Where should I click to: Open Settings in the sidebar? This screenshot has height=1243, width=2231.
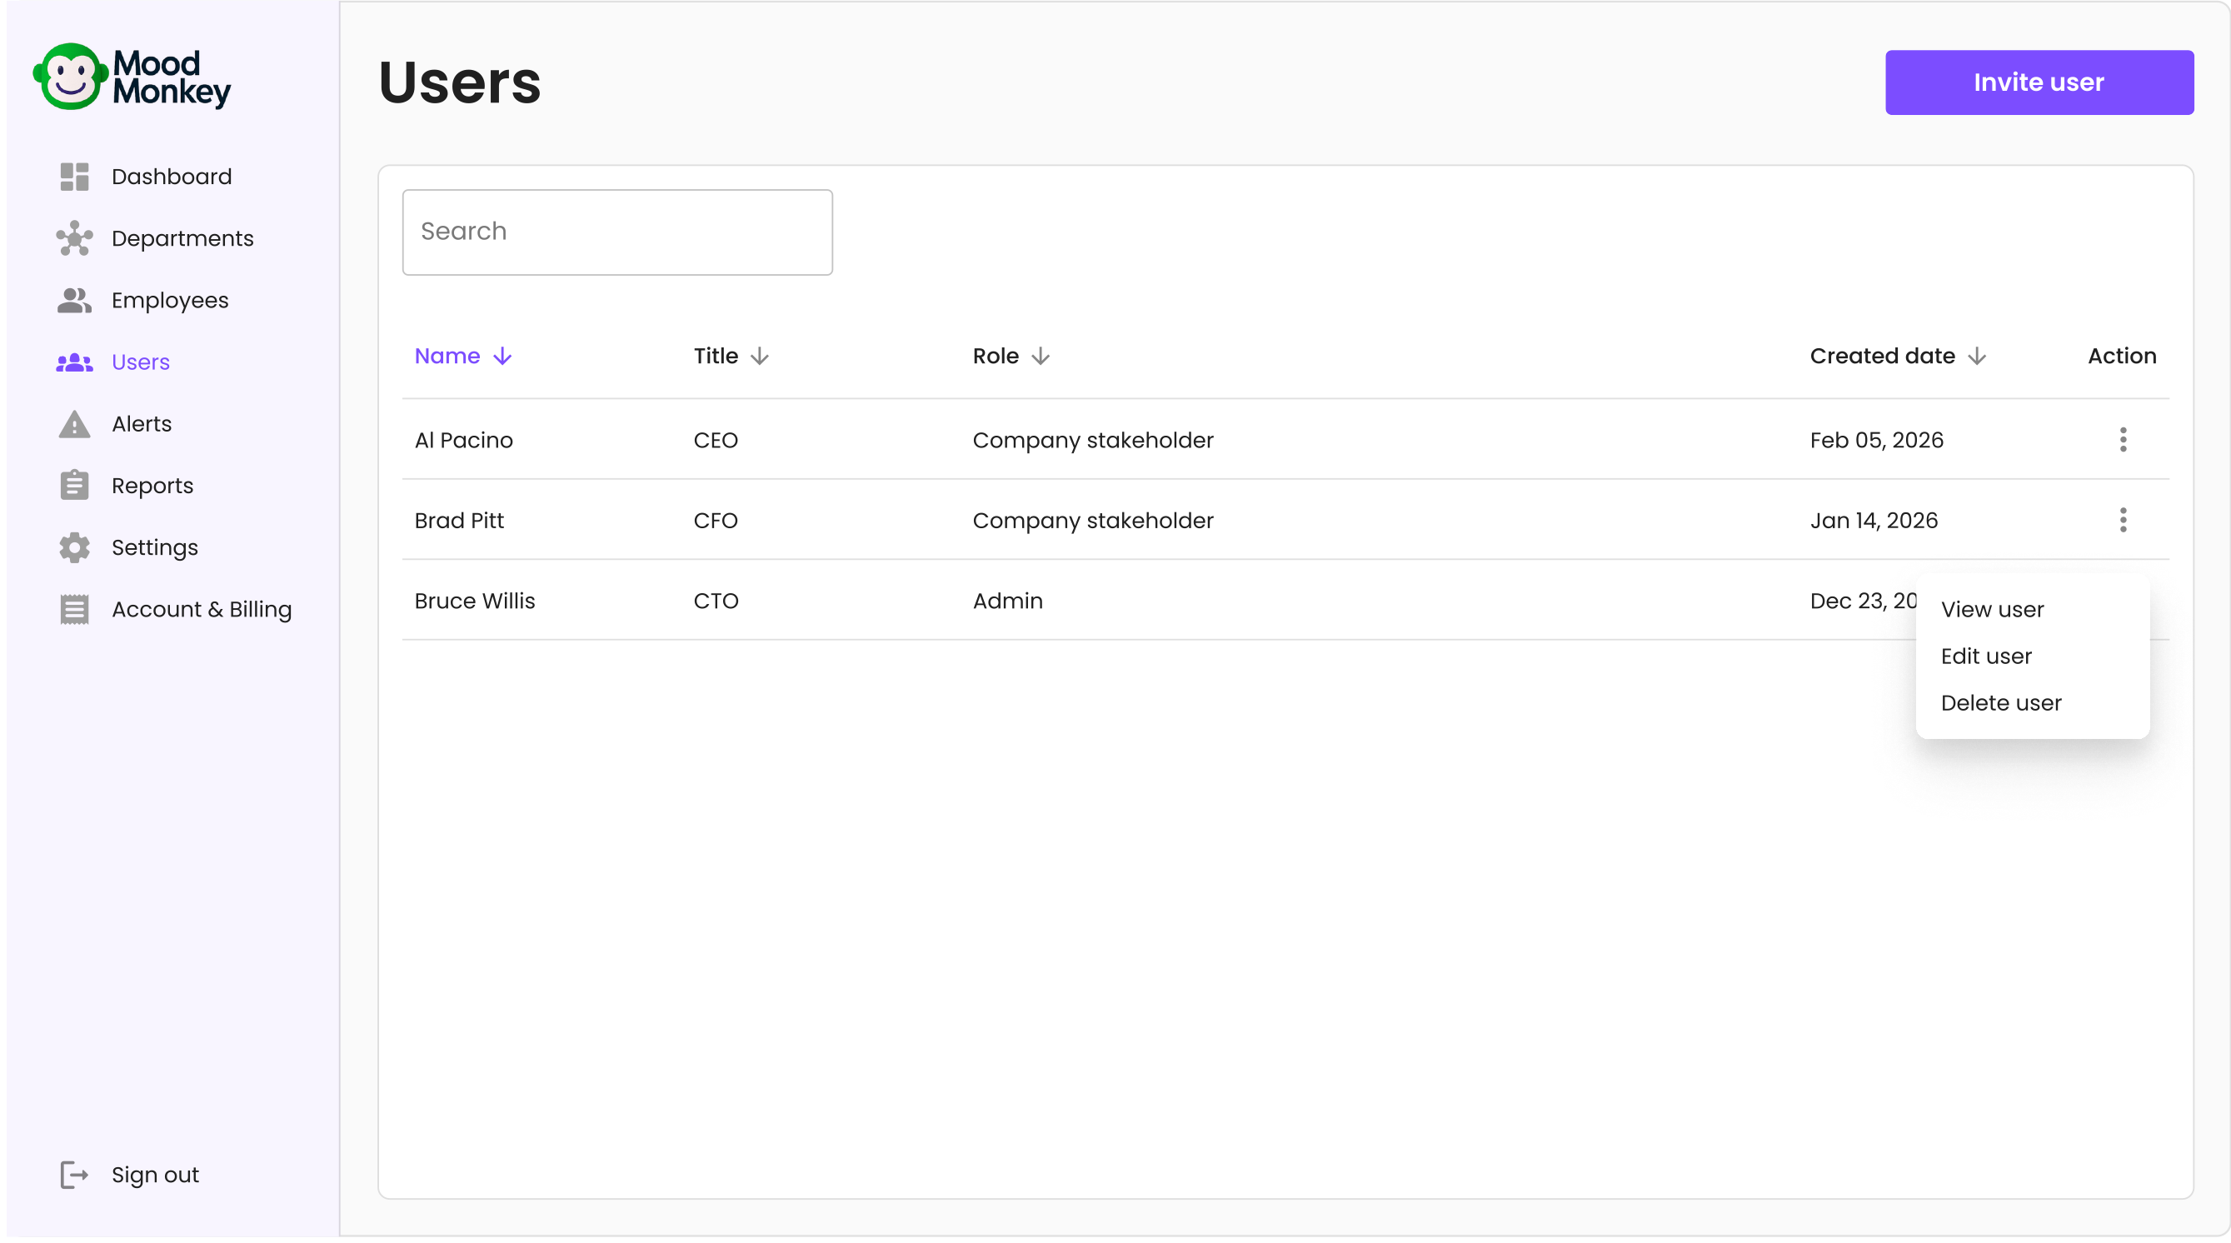click(154, 547)
